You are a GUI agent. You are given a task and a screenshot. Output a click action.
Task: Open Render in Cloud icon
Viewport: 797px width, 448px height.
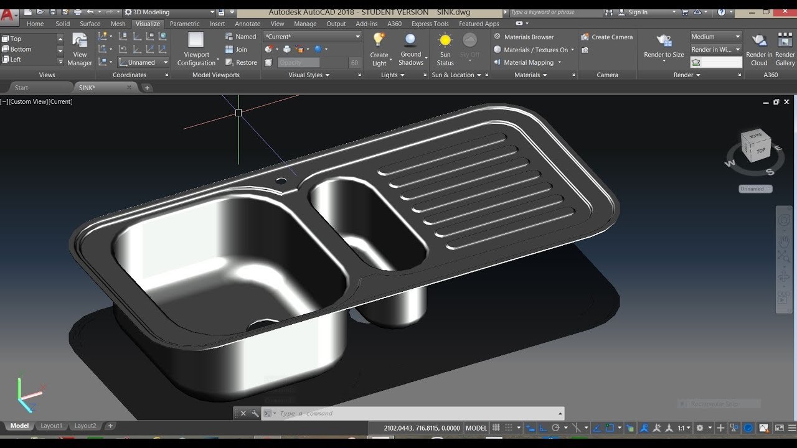click(x=759, y=41)
